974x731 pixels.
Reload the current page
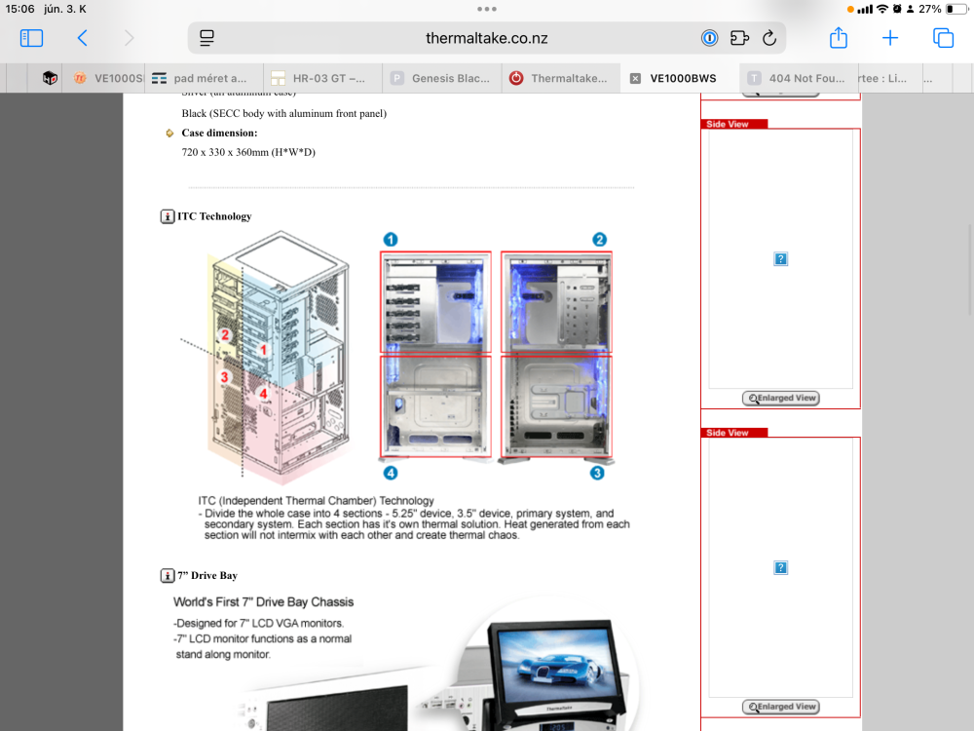click(x=768, y=38)
